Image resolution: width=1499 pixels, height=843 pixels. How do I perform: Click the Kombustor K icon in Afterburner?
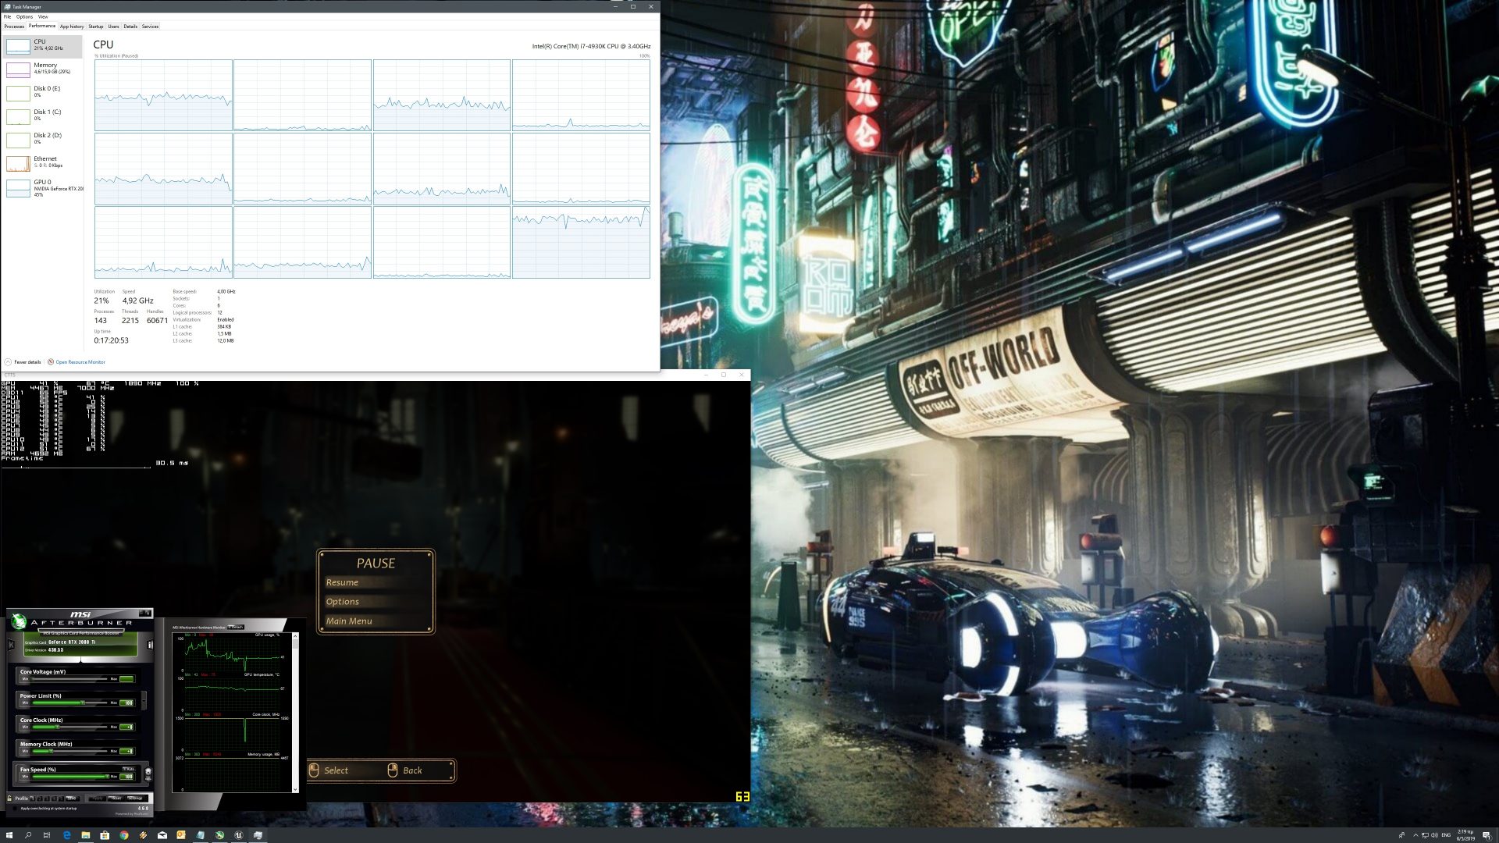(11, 644)
